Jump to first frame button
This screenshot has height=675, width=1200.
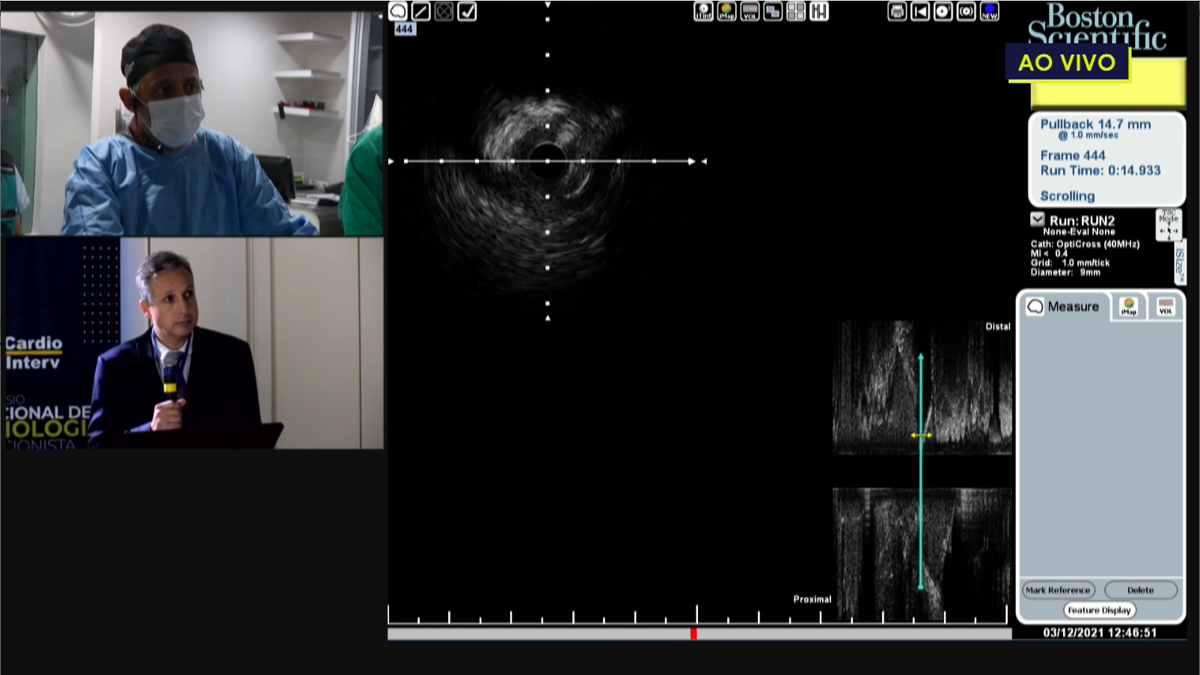click(x=920, y=11)
